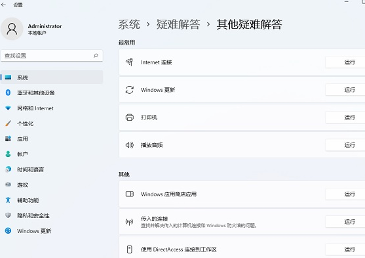Open the Administrator account avatar
The image size is (365, 258).
pos(12,29)
